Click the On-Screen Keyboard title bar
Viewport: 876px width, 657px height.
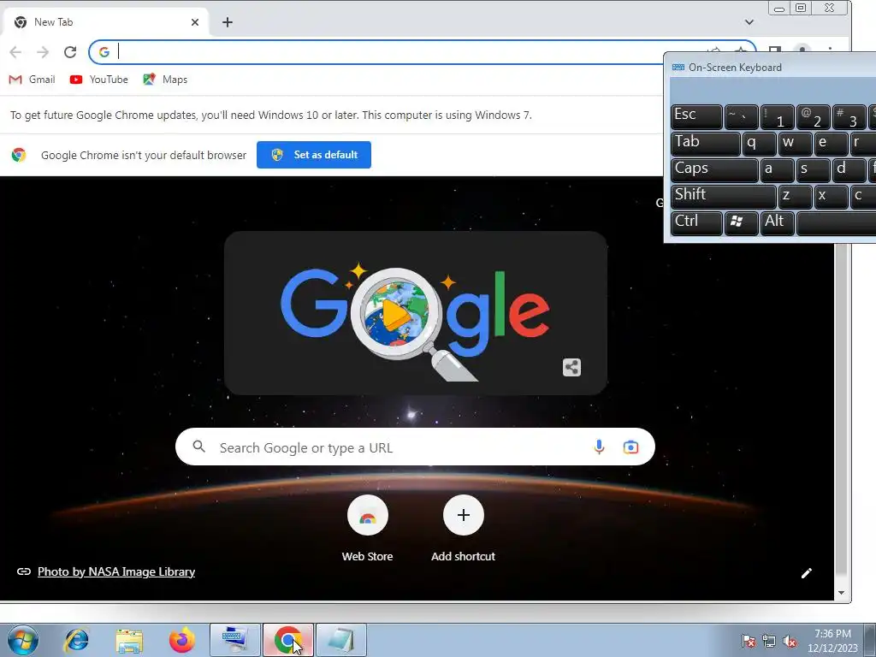point(771,67)
